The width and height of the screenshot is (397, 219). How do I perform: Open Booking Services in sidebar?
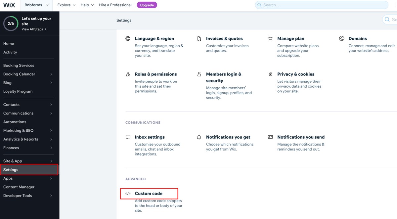pyautogui.click(x=19, y=66)
